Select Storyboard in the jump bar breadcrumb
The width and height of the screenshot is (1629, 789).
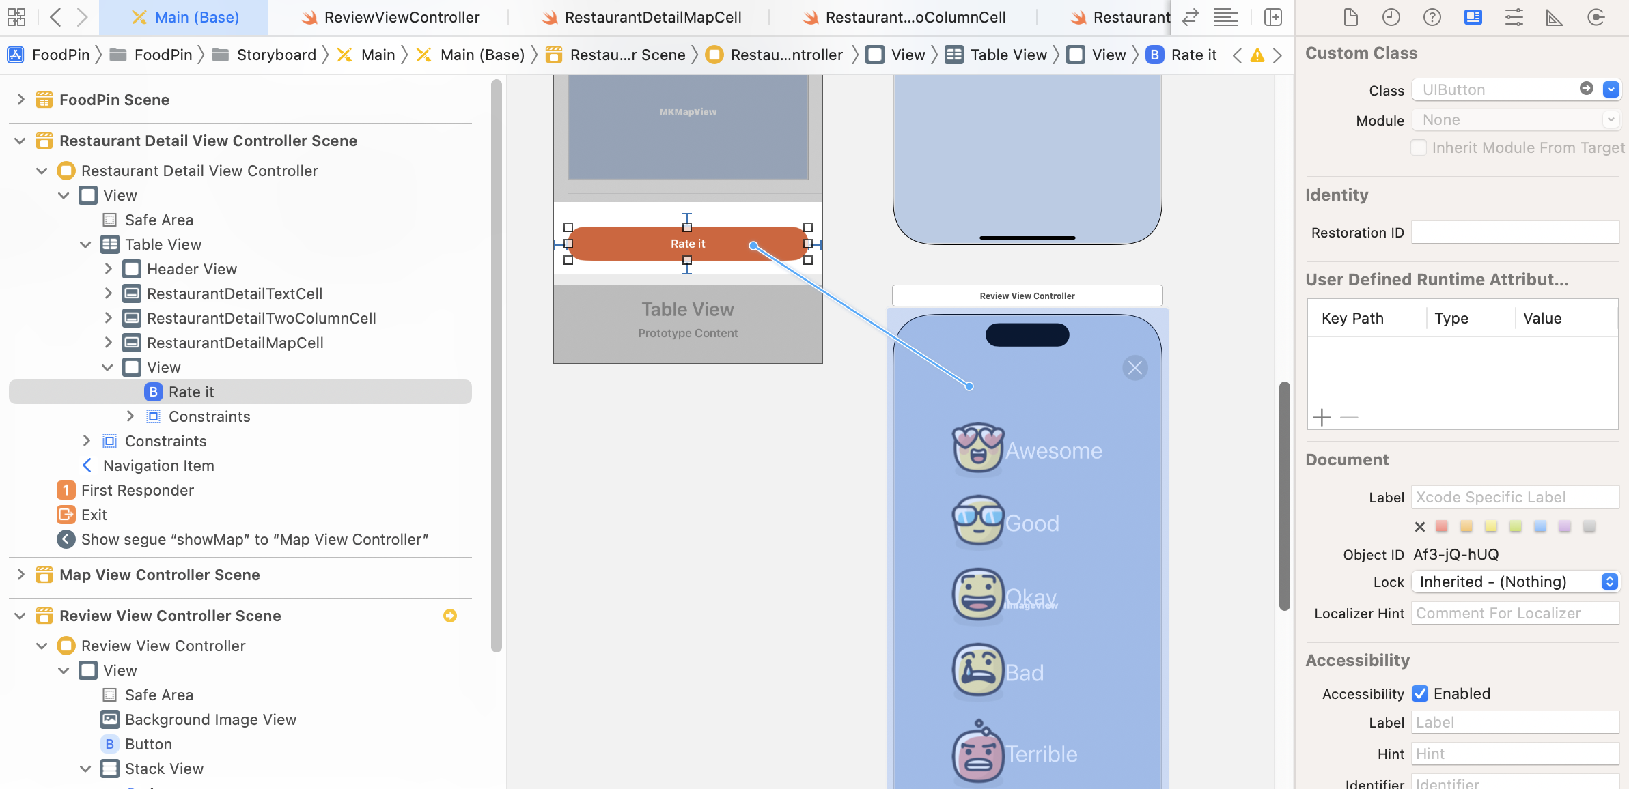click(276, 55)
